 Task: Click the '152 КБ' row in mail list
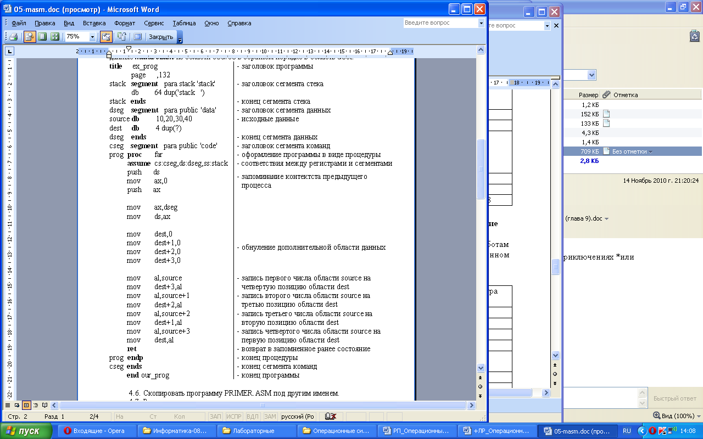633,114
